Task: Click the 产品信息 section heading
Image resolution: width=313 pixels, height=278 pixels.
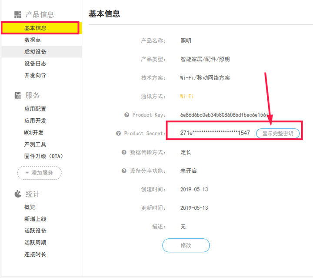Action: (x=40, y=15)
